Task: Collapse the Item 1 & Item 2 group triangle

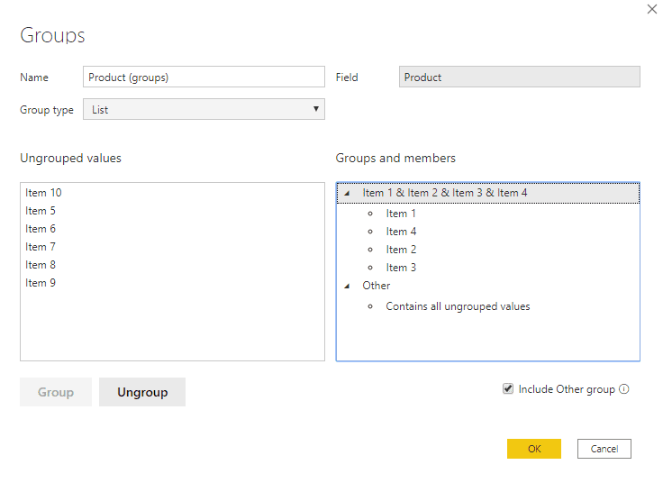Action: point(347,193)
